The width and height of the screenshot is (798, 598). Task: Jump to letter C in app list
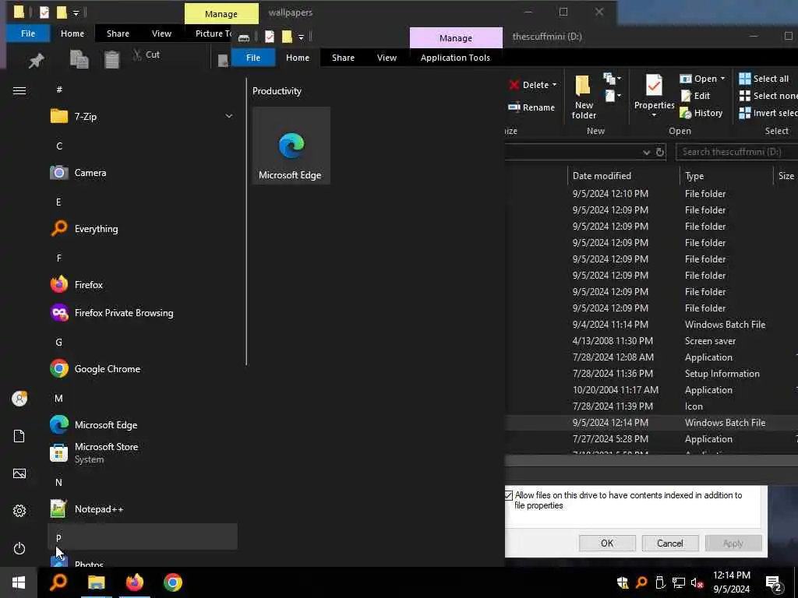pyautogui.click(x=59, y=146)
